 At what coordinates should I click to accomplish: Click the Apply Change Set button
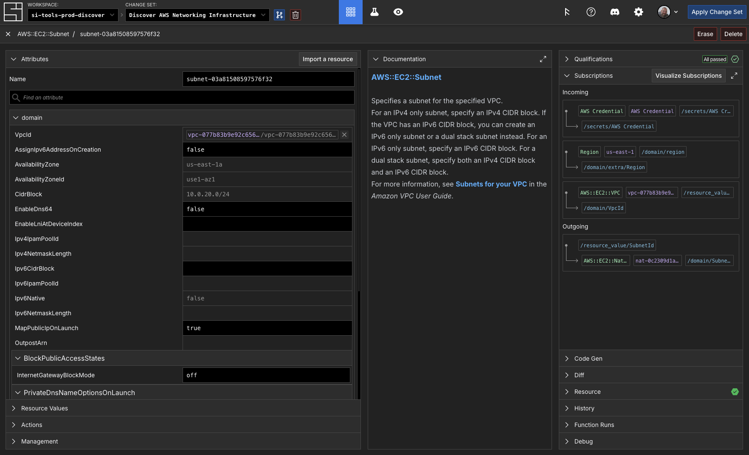pos(717,12)
